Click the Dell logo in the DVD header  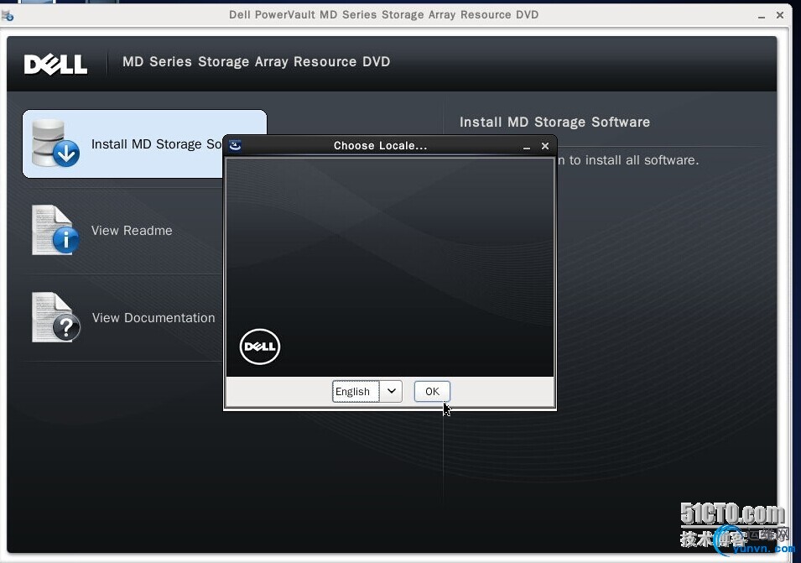click(55, 65)
